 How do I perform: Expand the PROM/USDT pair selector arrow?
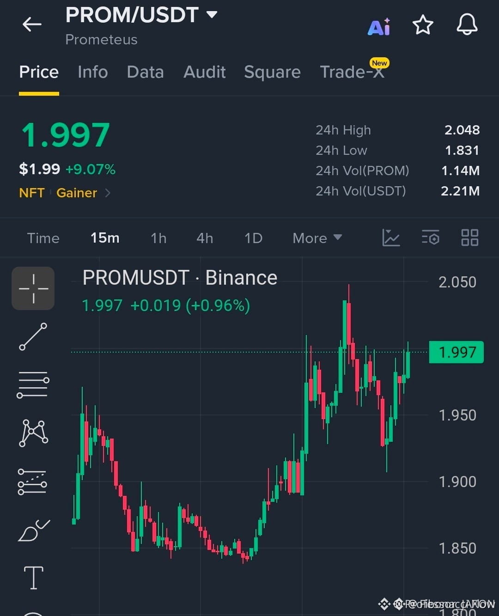click(x=212, y=15)
